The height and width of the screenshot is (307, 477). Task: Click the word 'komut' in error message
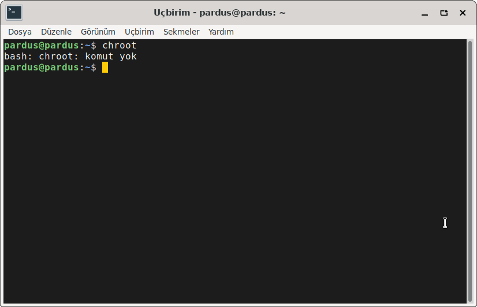[99, 57]
